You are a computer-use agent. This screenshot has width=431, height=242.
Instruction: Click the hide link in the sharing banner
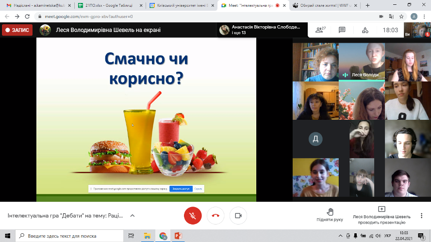click(198, 189)
